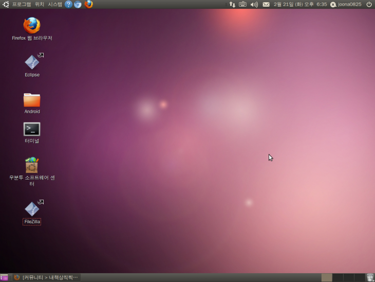Launch Firefox from top panel launcher

[89, 4]
